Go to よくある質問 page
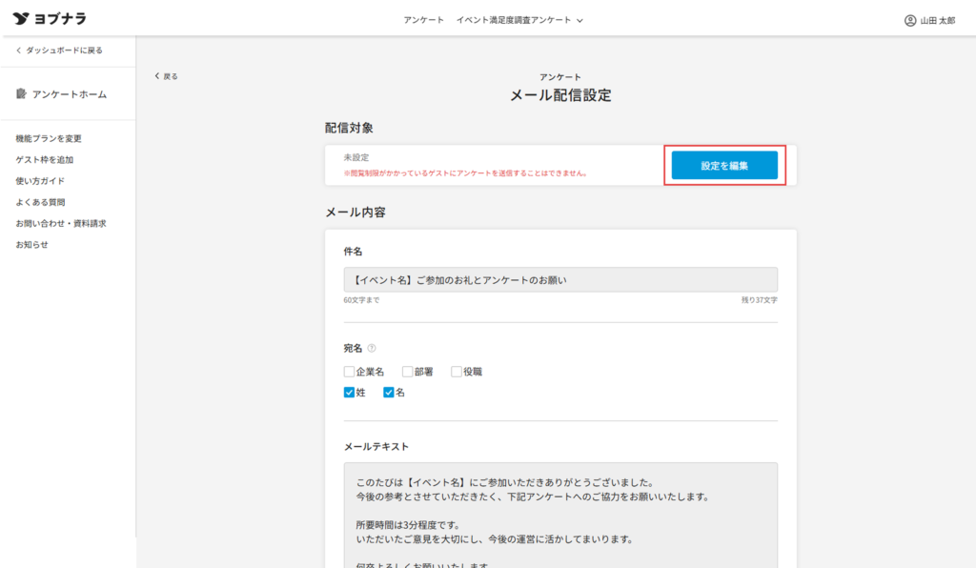976x568 pixels. pyautogui.click(x=40, y=202)
